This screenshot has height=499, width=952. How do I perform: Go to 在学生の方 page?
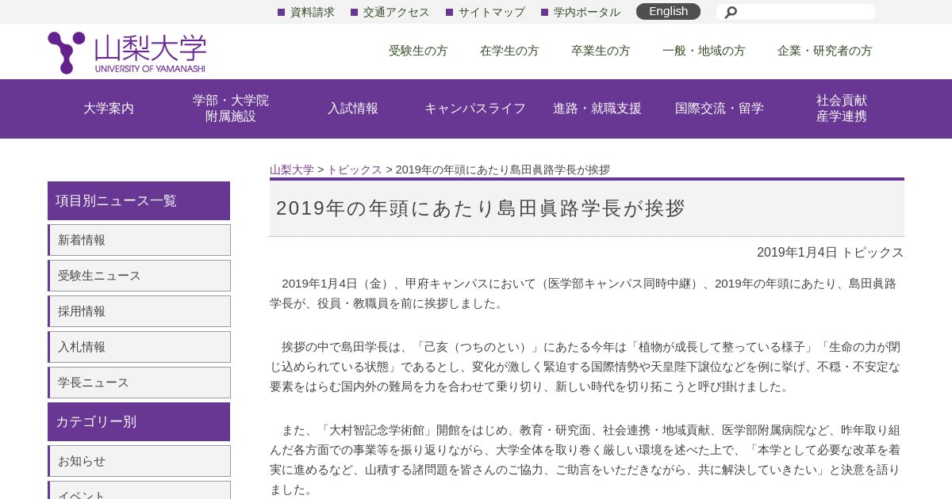pos(509,51)
